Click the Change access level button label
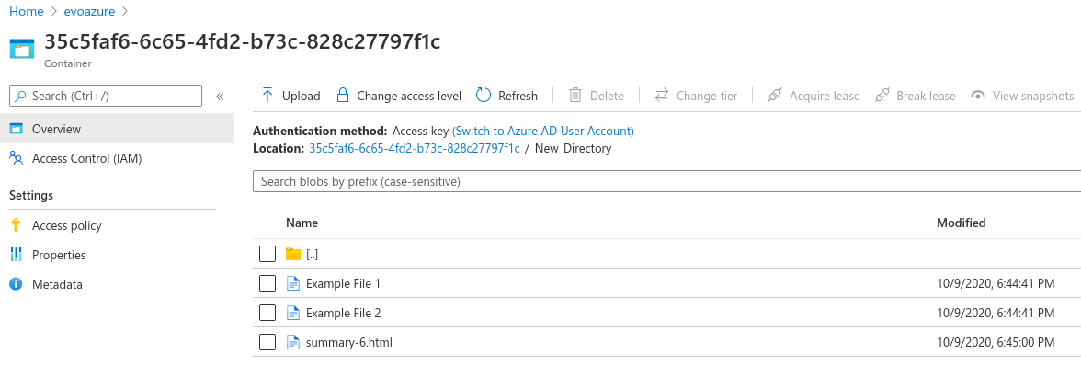 tap(409, 96)
